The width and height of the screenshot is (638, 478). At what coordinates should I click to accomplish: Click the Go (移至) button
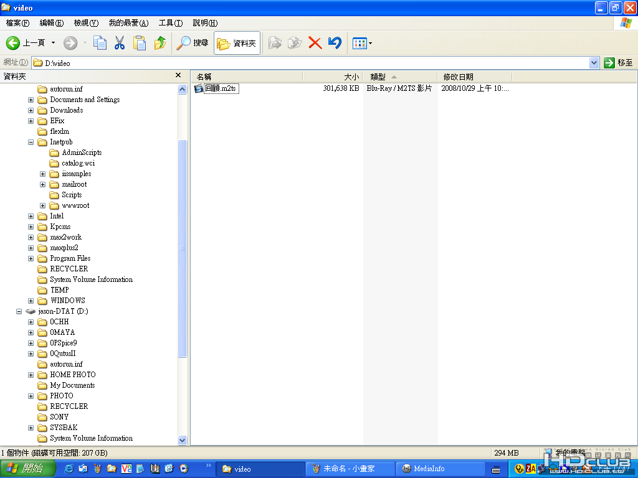619,63
